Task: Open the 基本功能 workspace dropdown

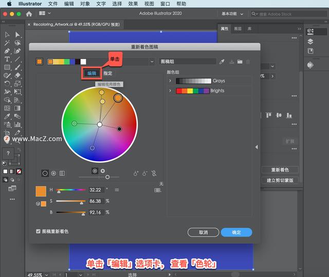Action: coord(233,13)
